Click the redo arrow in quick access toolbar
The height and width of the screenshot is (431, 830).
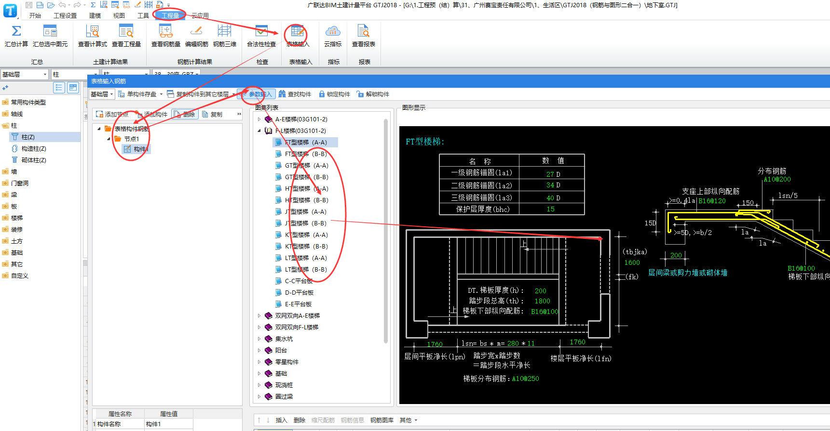(77, 5)
